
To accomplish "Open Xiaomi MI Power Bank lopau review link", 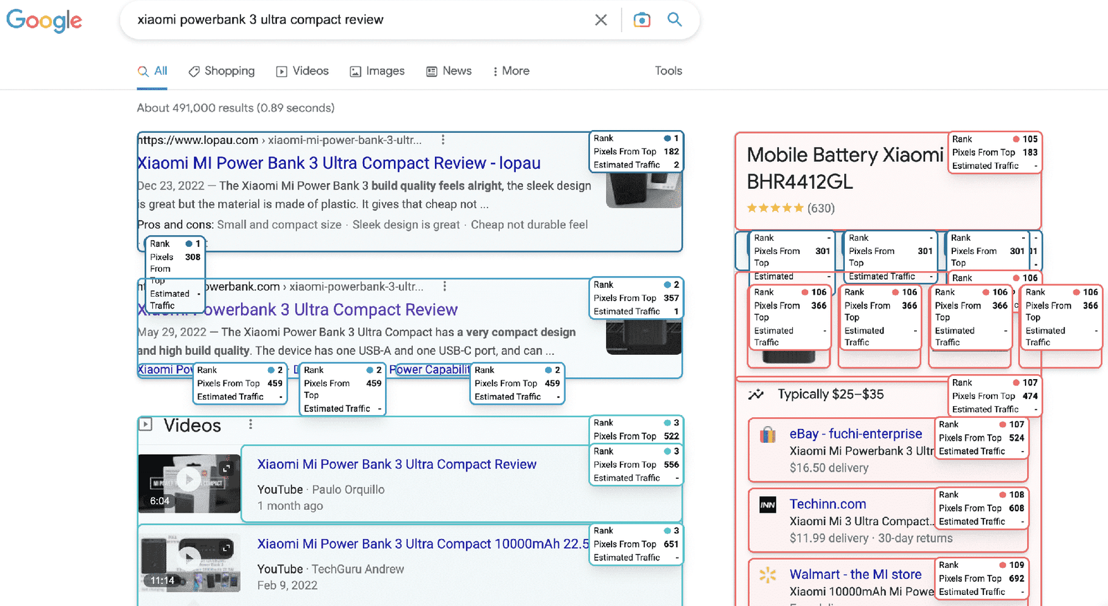I will (339, 163).
